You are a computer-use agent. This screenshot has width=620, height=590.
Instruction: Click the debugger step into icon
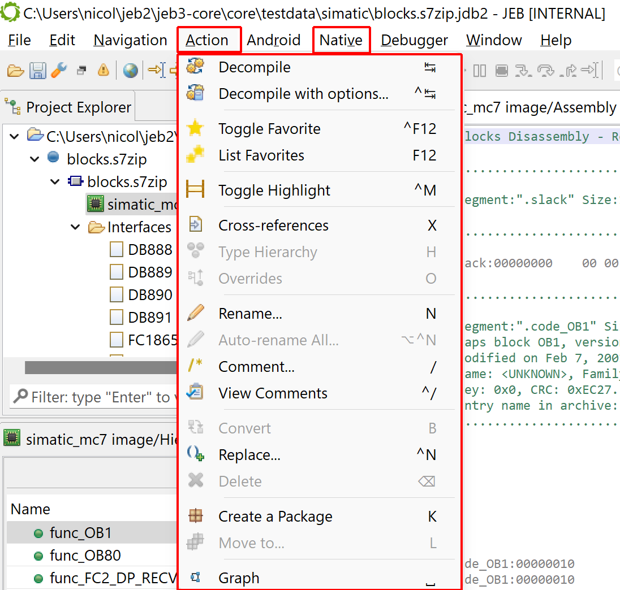[523, 71]
